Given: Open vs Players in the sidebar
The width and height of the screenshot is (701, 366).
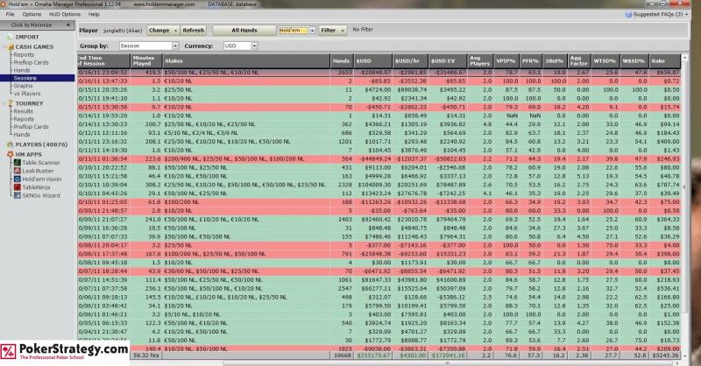Looking at the screenshot, I should point(27,94).
